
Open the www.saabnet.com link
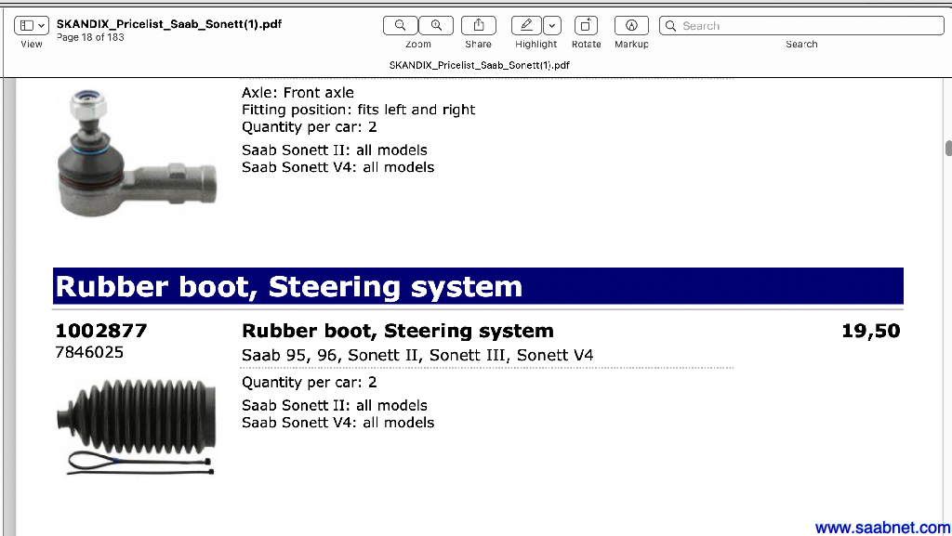click(x=883, y=528)
